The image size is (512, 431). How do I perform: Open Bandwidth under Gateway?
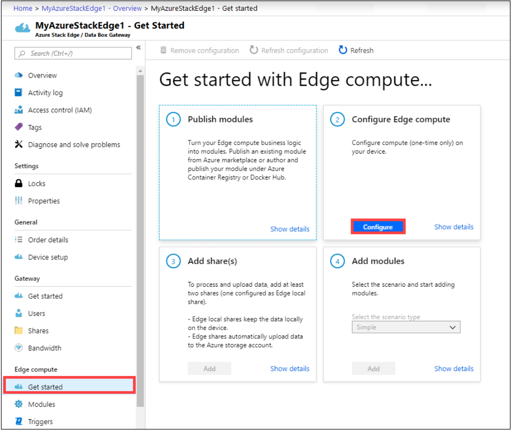point(44,348)
